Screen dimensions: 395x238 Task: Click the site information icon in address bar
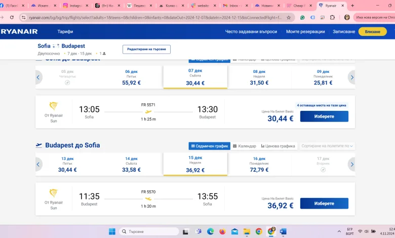(x=23, y=17)
